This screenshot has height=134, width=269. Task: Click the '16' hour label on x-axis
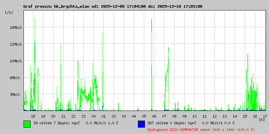(255, 116)
